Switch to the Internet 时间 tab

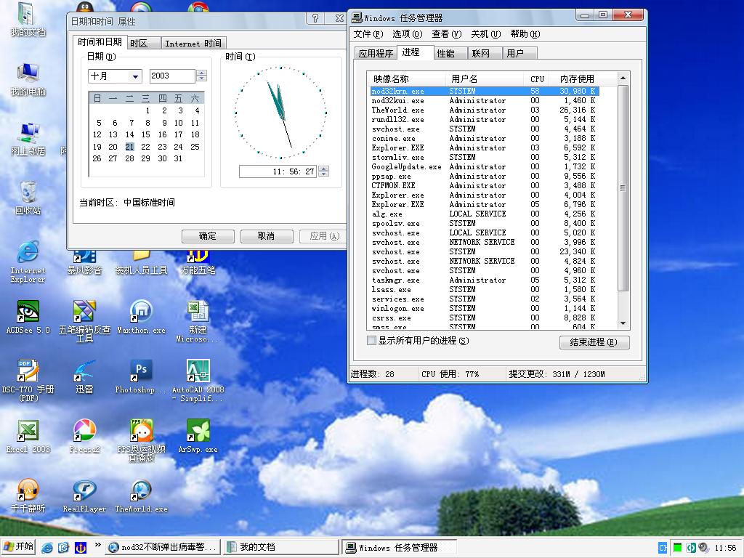[193, 44]
